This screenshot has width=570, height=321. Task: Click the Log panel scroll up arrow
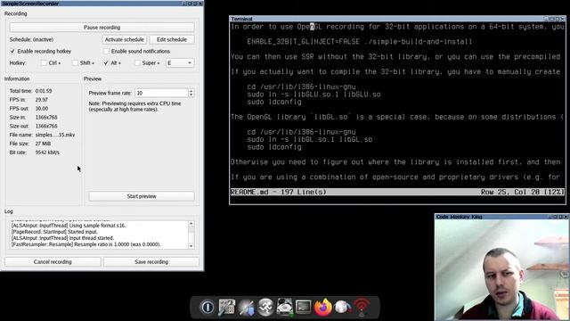click(x=191, y=224)
